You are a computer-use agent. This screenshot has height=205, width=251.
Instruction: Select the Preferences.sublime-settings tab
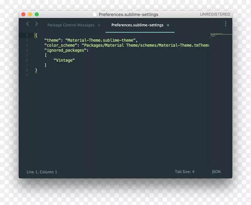[x=137, y=25]
